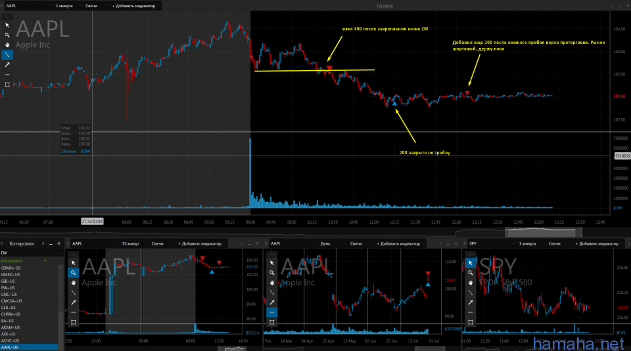631x351 pixels.
Task: Select rectangle tool in the 15-minute AAPL chart
Action: pyautogui.click(x=73, y=322)
